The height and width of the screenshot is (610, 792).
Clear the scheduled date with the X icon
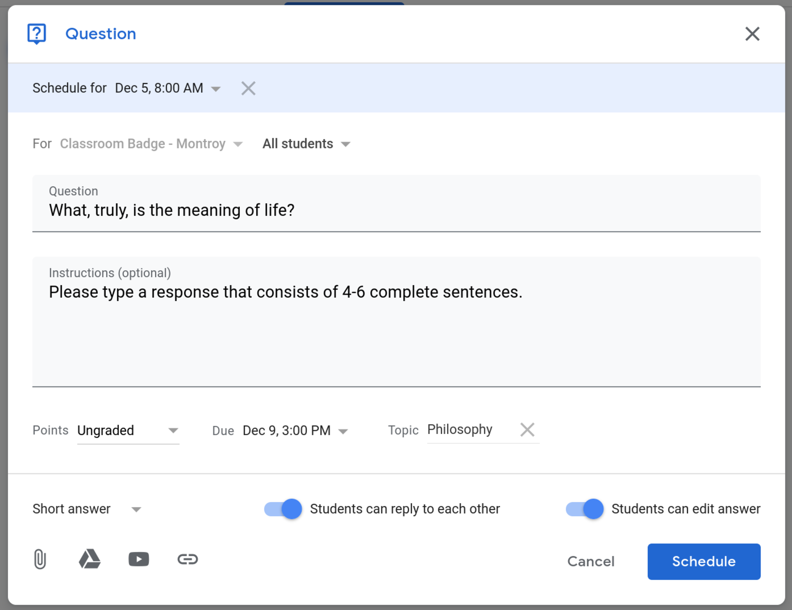(248, 88)
